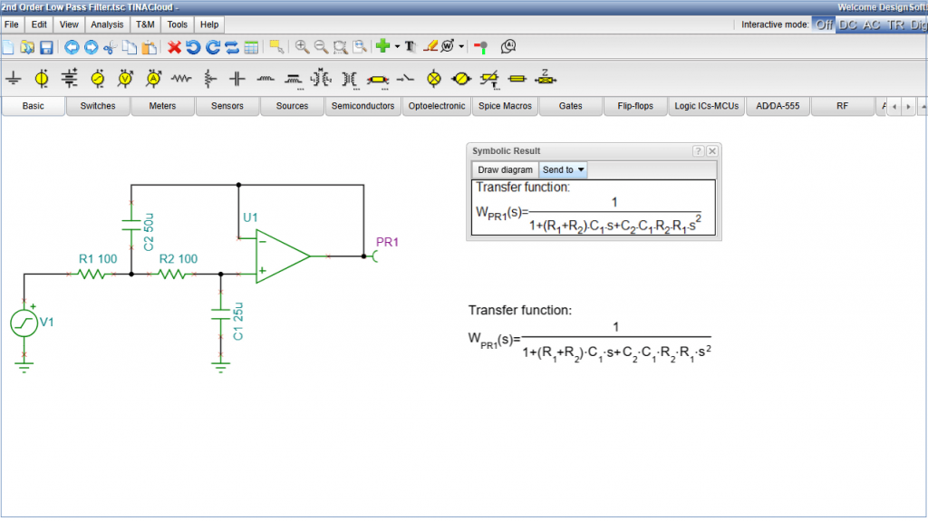The image size is (928, 521).
Task: Select the capacitor component icon
Action: click(x=237, y=79)
